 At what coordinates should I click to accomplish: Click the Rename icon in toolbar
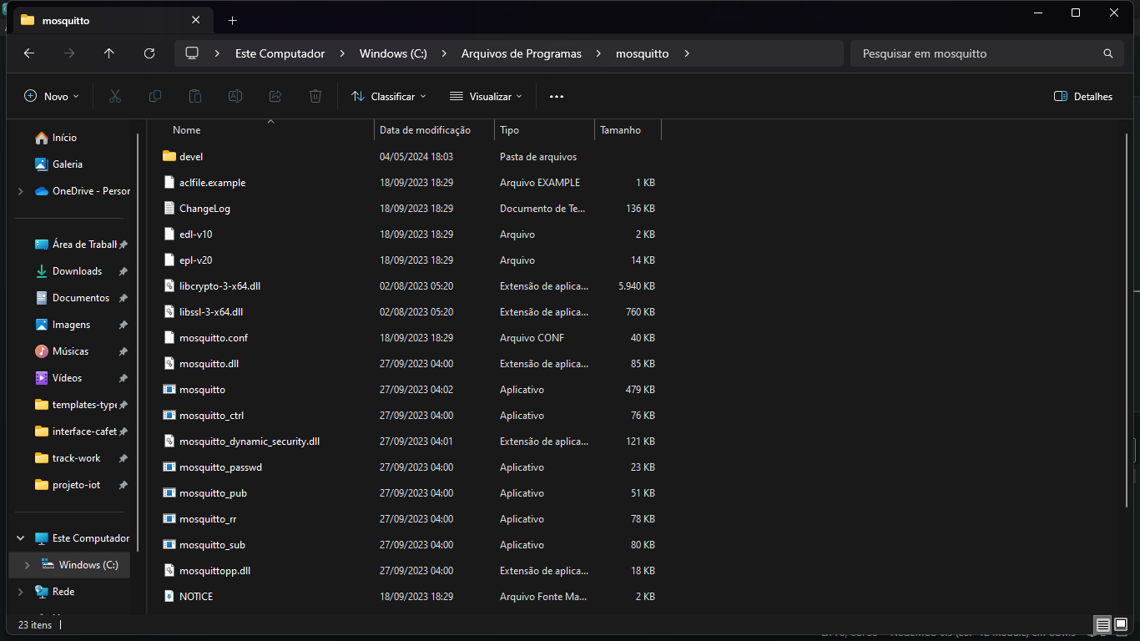(235, 96)
